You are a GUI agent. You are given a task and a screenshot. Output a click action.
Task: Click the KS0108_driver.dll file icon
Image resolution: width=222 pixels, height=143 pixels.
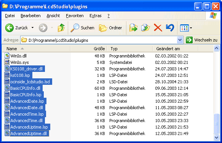7,69
